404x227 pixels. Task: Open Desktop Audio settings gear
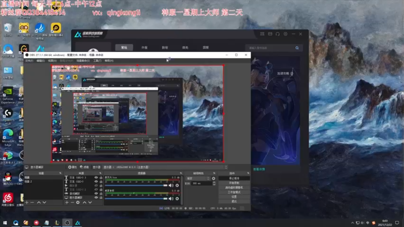(x=177, y=198)
